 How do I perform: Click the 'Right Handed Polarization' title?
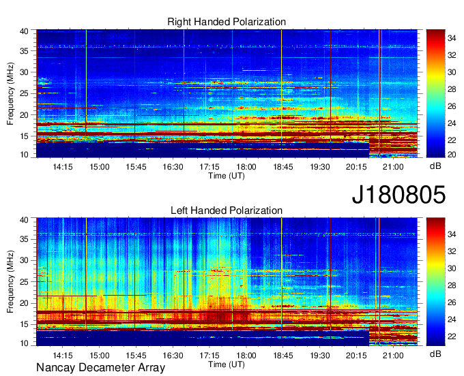pos(227,22)
